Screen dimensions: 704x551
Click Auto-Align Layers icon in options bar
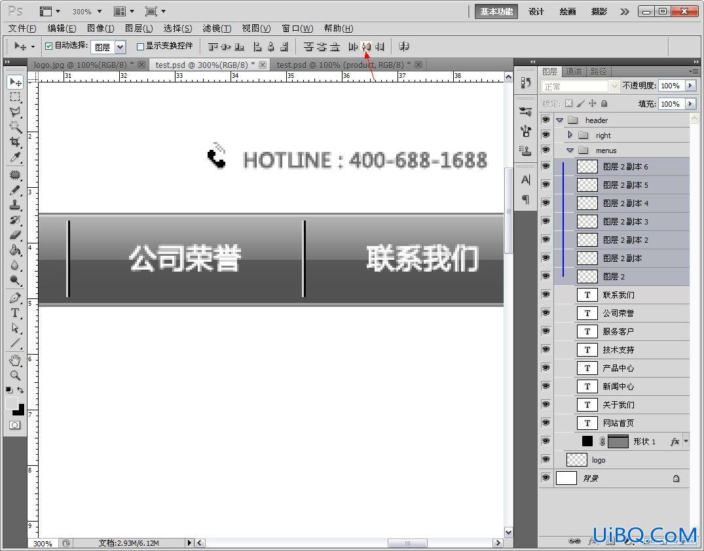click(403, 46)
